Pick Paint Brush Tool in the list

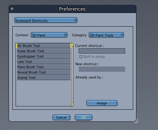point(44,67)
